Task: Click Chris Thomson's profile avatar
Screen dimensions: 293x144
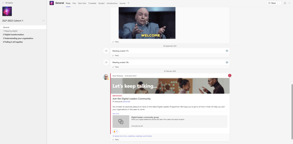Action: tap(106, 77)
